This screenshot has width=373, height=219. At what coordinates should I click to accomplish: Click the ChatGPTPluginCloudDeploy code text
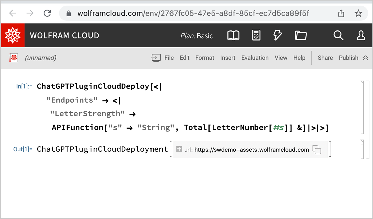[x=93, y=87]
